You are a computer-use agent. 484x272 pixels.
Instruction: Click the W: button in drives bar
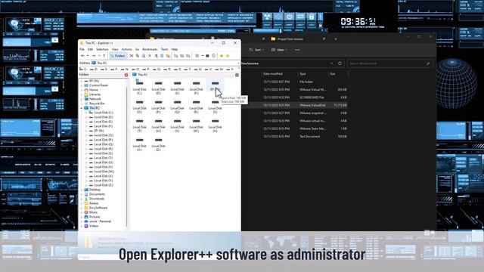219,69
